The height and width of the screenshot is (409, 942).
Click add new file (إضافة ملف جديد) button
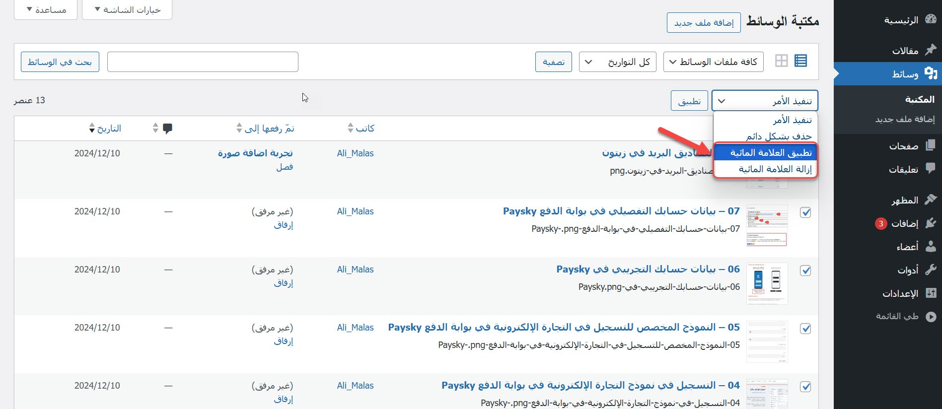pos(704,23)
